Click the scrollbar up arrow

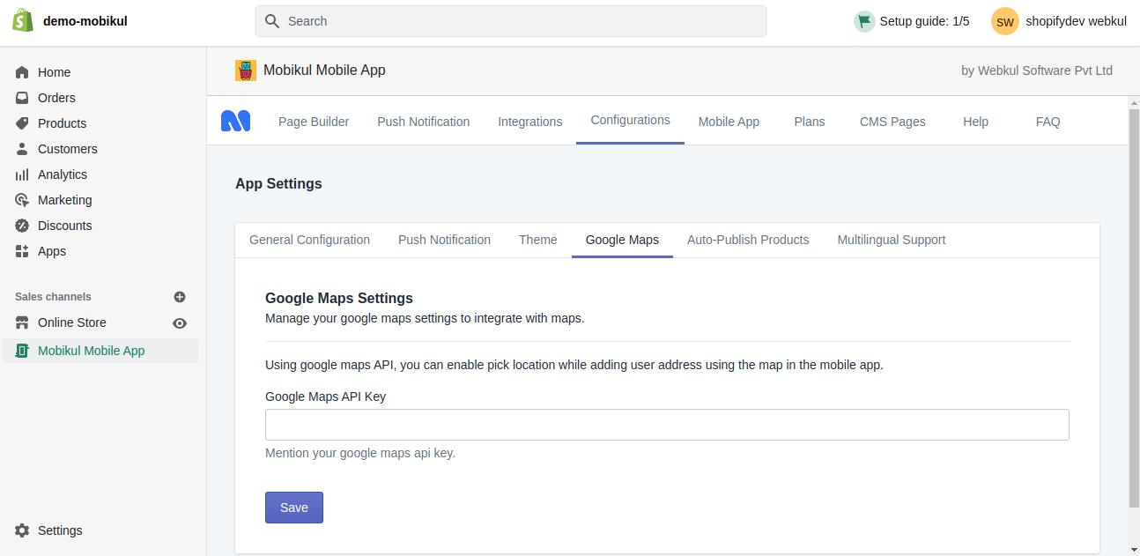[x=1134, y=103]
